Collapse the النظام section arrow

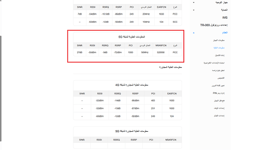[194, 33]
